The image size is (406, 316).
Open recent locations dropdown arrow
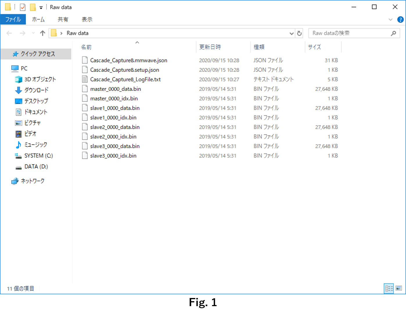(33, 33)
